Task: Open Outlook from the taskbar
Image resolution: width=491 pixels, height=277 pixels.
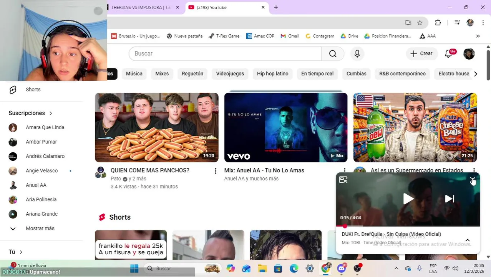Action: click(x=246, y=268)
